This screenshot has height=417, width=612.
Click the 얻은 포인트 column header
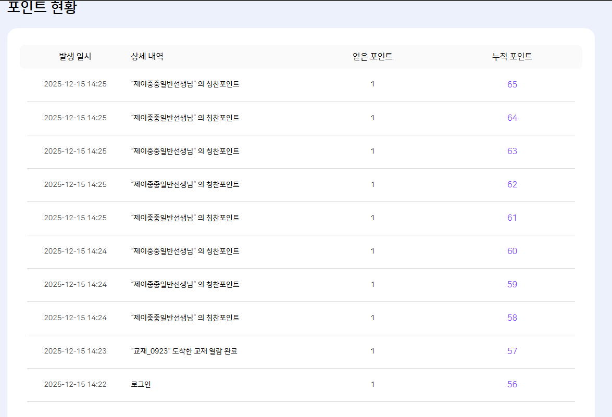[x=372, y=57]
